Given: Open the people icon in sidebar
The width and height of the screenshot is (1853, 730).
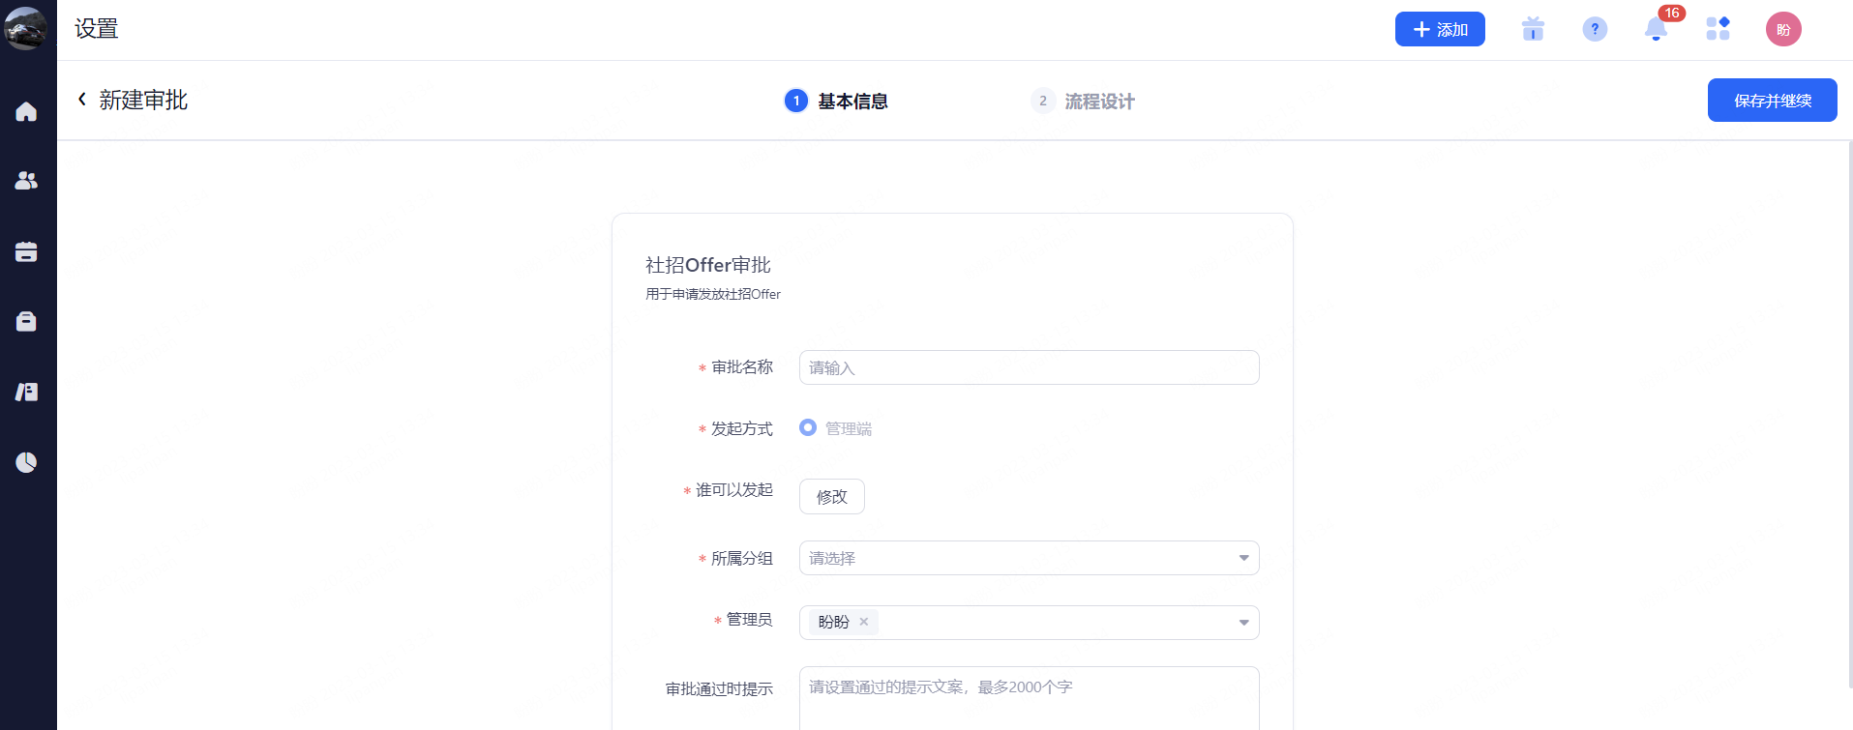Looking at the screenshot, I should pyautogui.click(x=26, y=181).
